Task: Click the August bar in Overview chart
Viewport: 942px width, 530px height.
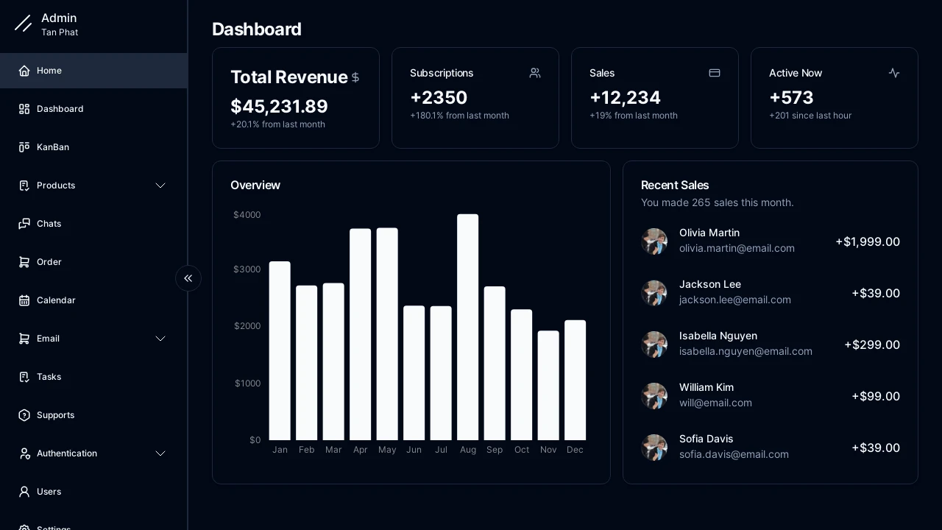Action: click(467, 328)
